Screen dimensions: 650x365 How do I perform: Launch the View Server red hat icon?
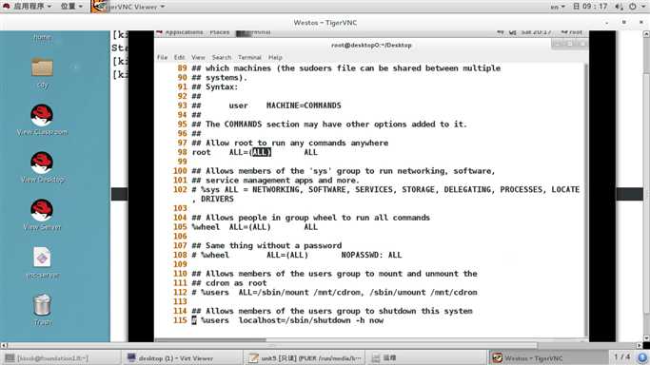42,210
